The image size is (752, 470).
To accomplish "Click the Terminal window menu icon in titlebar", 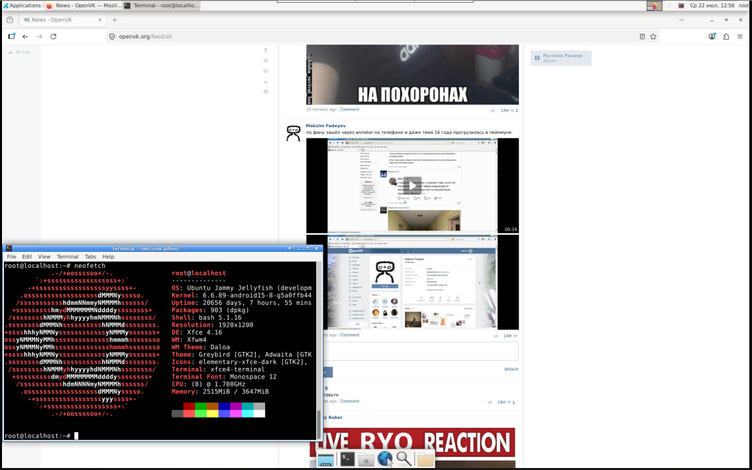I will tap(9, 248).
